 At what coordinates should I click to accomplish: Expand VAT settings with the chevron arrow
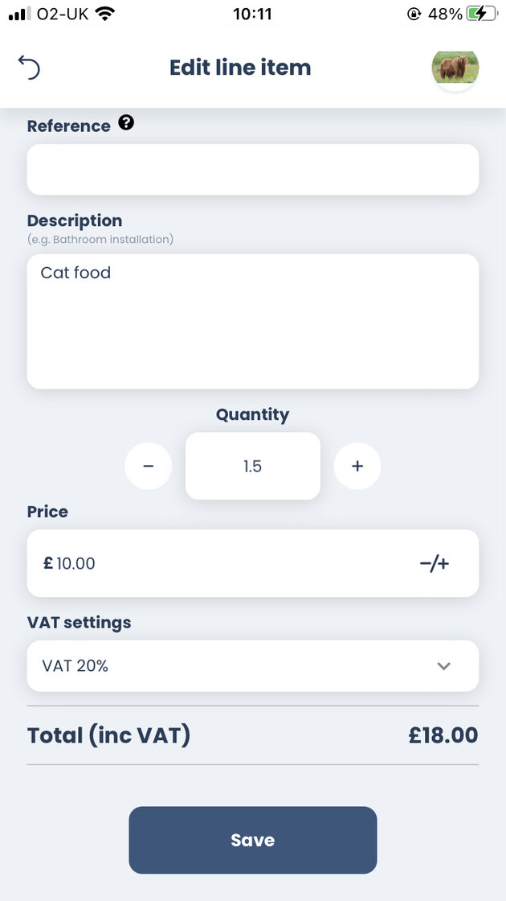[x=443, y=666]
